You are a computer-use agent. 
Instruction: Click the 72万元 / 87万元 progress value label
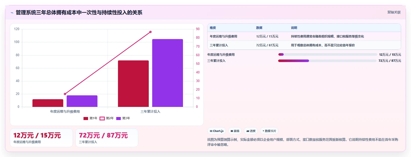coord(390,61)
